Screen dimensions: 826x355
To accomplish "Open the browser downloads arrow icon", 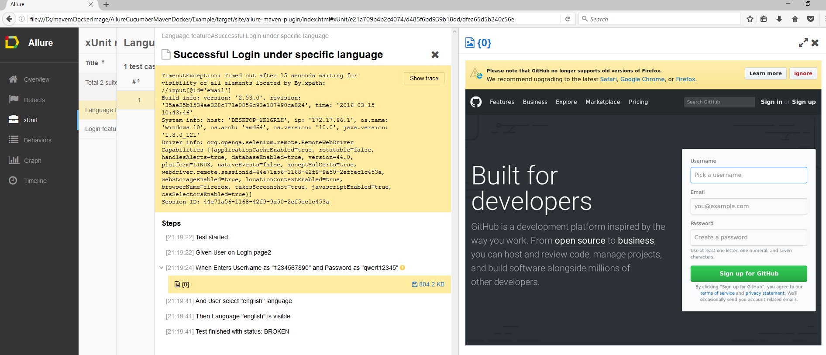I will (x=779, y=19).
